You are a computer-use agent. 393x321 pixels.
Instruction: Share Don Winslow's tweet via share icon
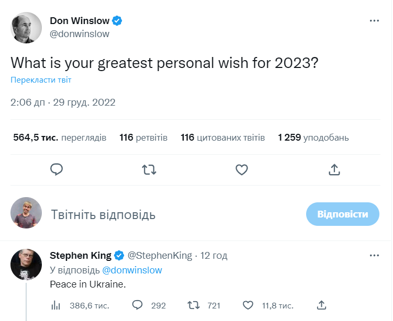334,169
